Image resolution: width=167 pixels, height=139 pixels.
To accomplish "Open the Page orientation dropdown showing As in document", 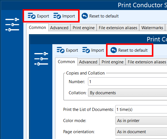I will pos(141,132).
